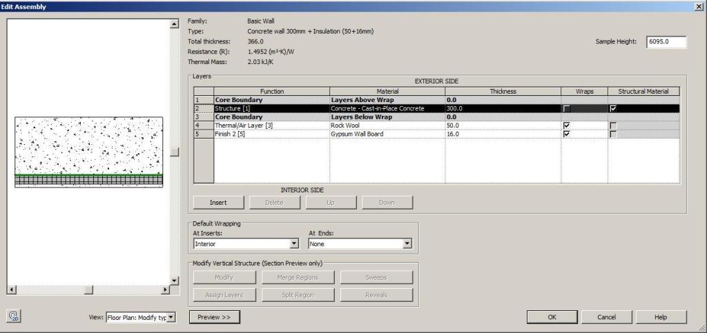Open the At Ends wrapping dropdown

tap(407, 244)
